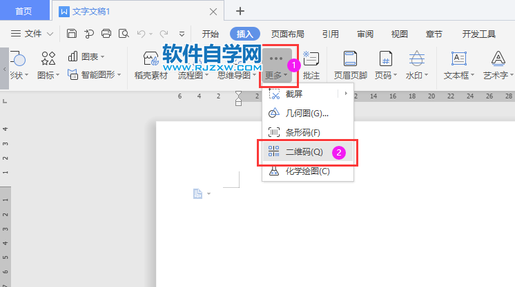Select 化学绘图(C) menu entry

click(308, 171)
